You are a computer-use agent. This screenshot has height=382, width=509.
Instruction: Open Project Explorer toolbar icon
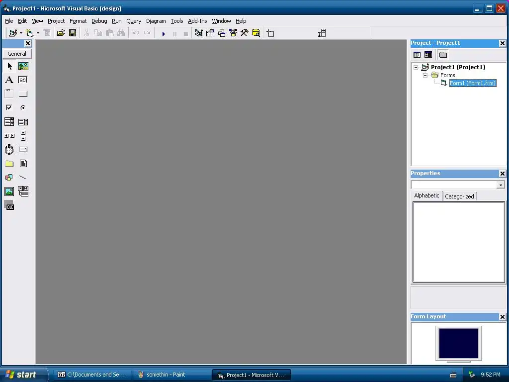click(x=199, y=33)
